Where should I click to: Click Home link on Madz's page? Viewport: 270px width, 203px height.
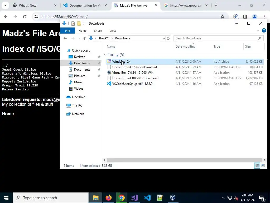[x=8, y=114]
